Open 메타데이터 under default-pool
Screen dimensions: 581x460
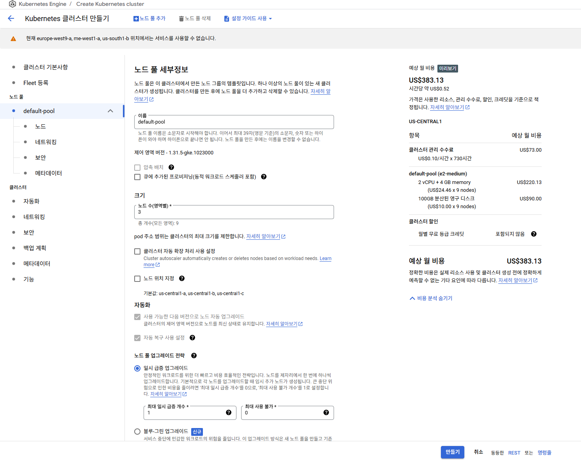pyautogui.click(x=48, y=173)
